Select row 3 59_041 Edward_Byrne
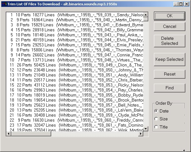The image size is (191, 152). 75,25
